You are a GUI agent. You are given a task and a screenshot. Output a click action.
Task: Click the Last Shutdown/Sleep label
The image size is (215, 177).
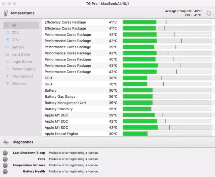click(x=29, y=153)
